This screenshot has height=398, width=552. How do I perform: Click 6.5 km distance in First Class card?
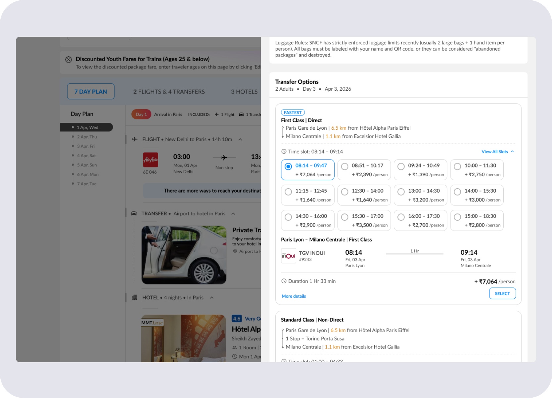point(339,128)
